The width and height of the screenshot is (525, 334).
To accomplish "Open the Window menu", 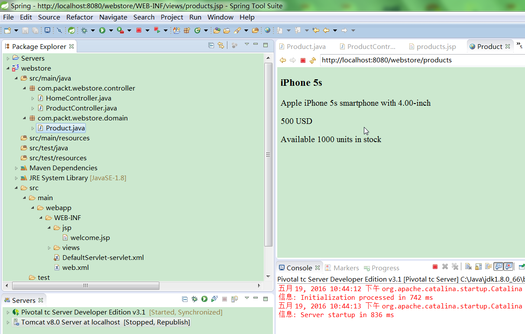I will coord(220,17).
